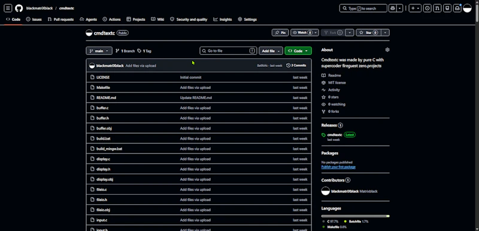View 0 forks link
This screenshot has height=231, width=479.
[x=330, y=112]
